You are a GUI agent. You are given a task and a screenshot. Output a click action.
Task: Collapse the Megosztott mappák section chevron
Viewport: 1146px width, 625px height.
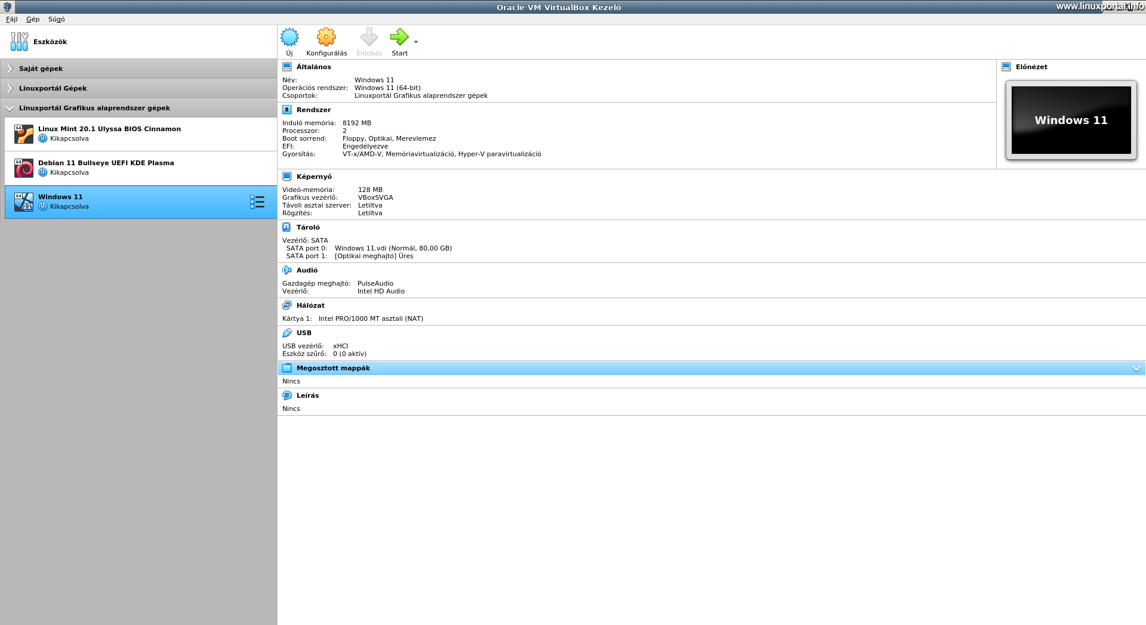pos(1136,369)
